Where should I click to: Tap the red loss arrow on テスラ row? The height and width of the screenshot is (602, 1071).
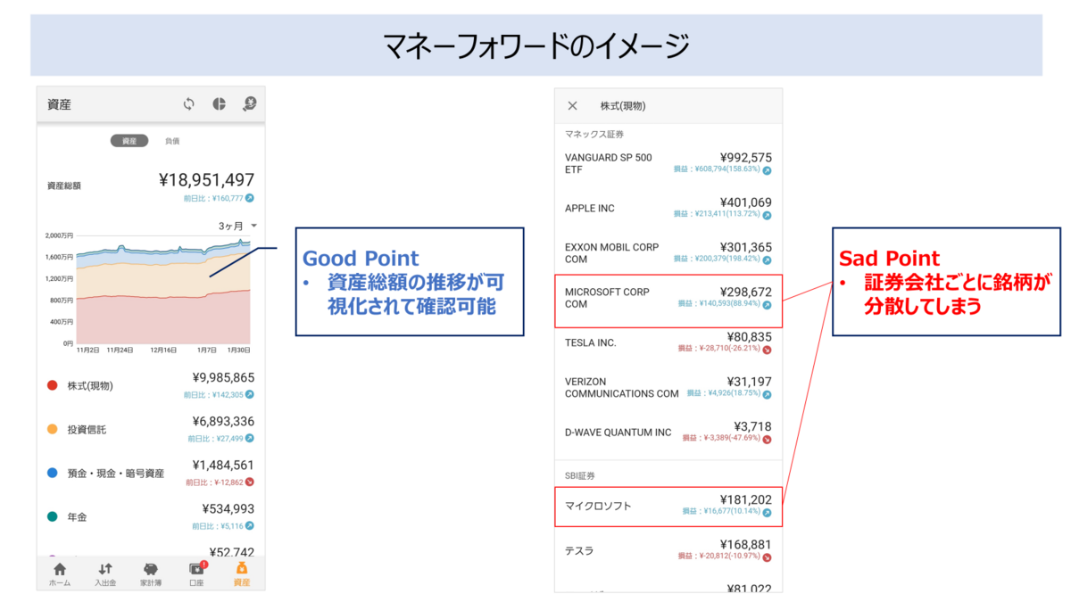pyautogui.click(x=767, y=557)
